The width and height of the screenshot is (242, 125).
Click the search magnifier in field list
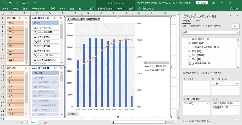tap(237, 32)
